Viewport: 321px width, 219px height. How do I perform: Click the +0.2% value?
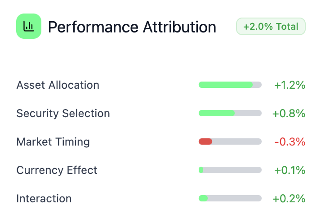tap(289, 198)
